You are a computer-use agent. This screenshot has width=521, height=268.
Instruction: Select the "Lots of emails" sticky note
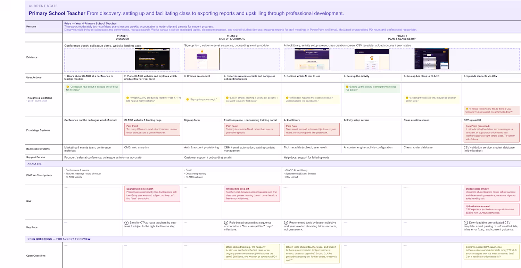point(252,99)
